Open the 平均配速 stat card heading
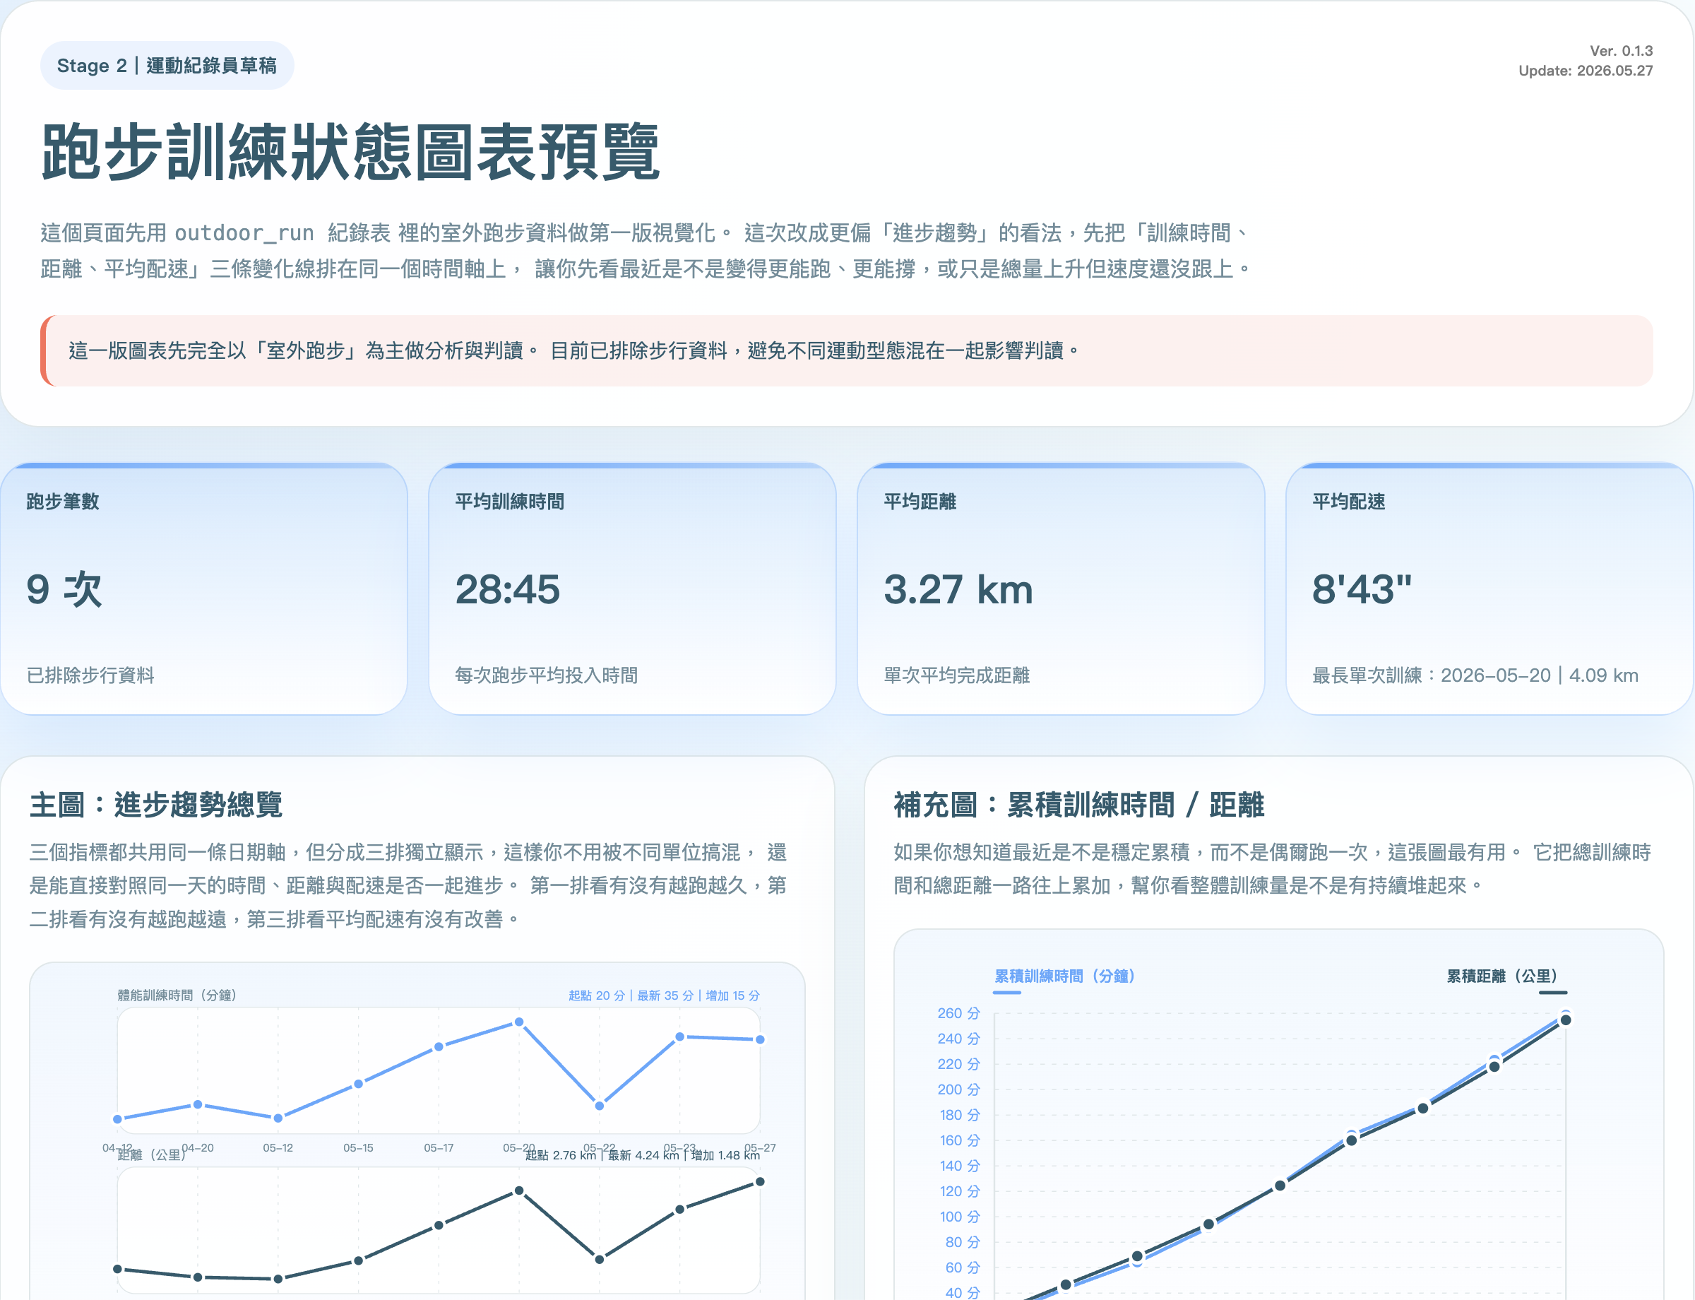 pos(1348,502)
